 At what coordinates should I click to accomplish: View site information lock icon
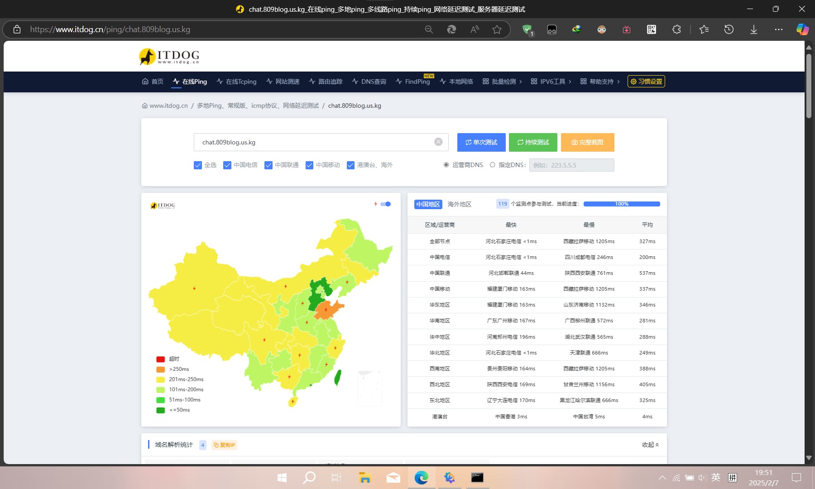(17, 29)
